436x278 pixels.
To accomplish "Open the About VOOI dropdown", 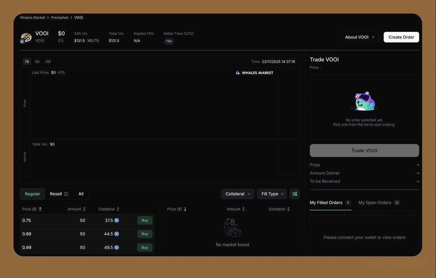I will (x=359, y=37).
